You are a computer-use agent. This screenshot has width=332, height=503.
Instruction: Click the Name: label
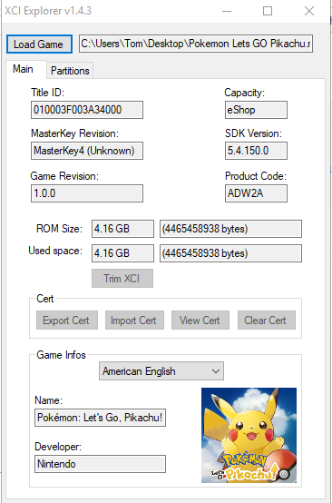[48, 400]
